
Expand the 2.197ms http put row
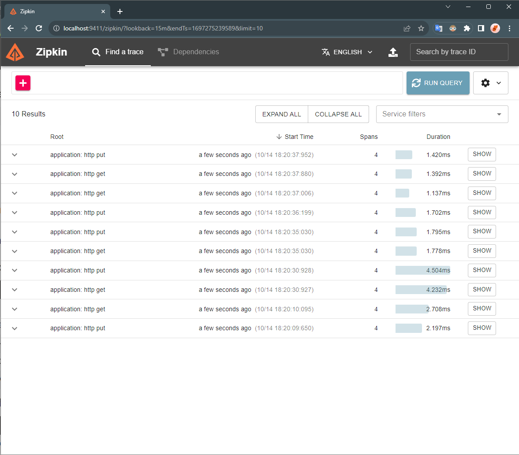(15, 328)
